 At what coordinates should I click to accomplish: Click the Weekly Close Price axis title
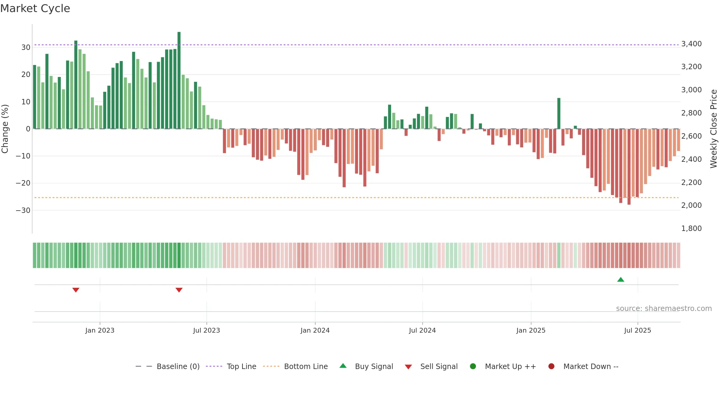pyautogui.click(x=714, y=129)
